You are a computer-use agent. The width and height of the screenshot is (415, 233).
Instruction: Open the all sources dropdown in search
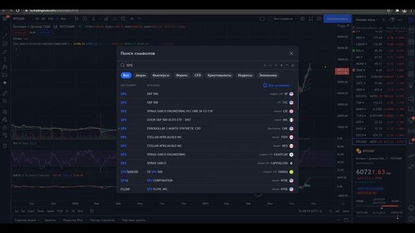tap(278, 85)
